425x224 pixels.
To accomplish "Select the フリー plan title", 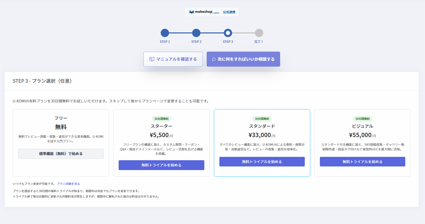I will (x=61, y=118).
